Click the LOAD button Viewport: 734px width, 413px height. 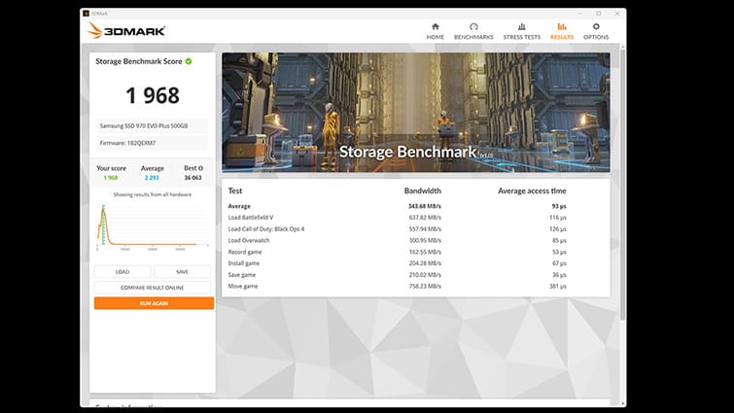(122, 272)
